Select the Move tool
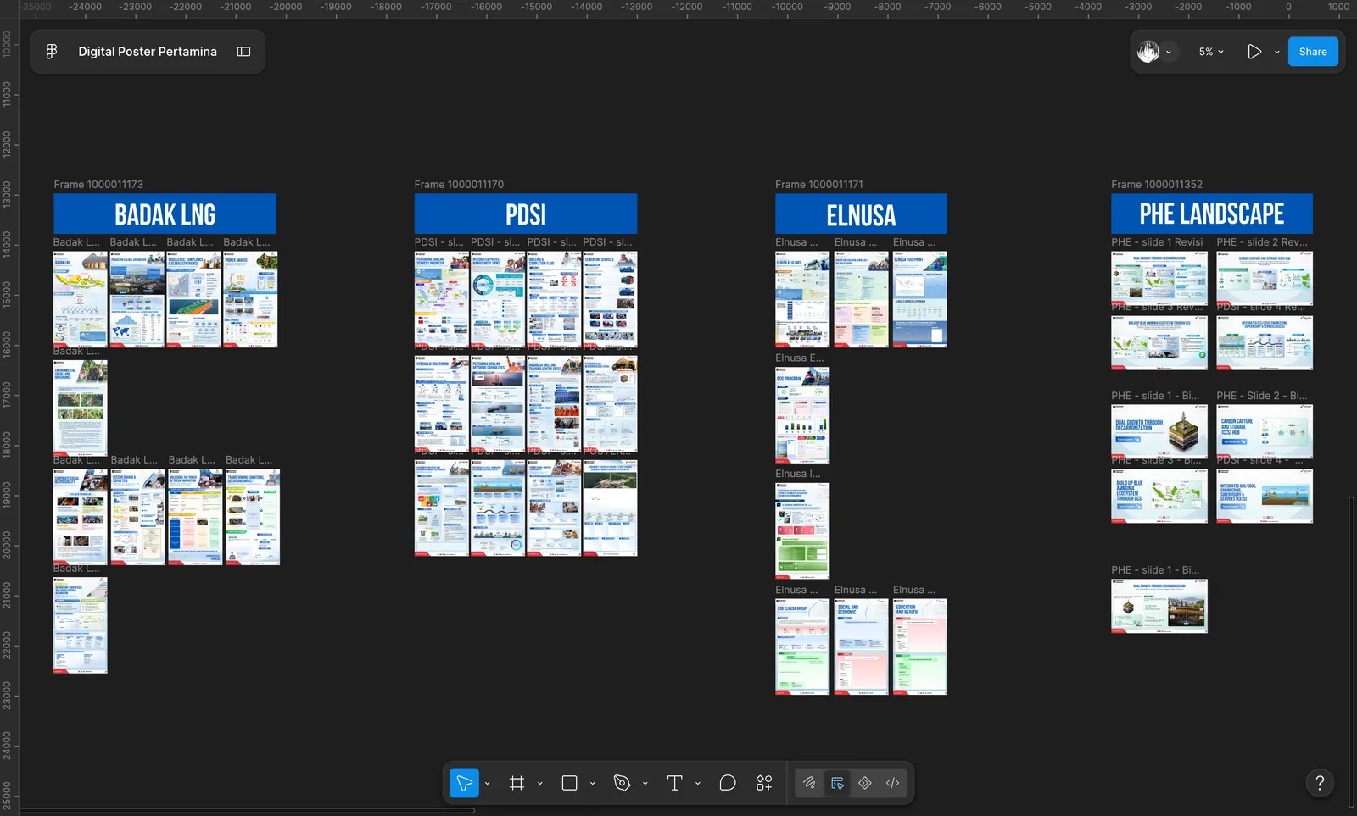Image resolution: width=1357 pixels, height=816 pixels. [x=464, y=783]
